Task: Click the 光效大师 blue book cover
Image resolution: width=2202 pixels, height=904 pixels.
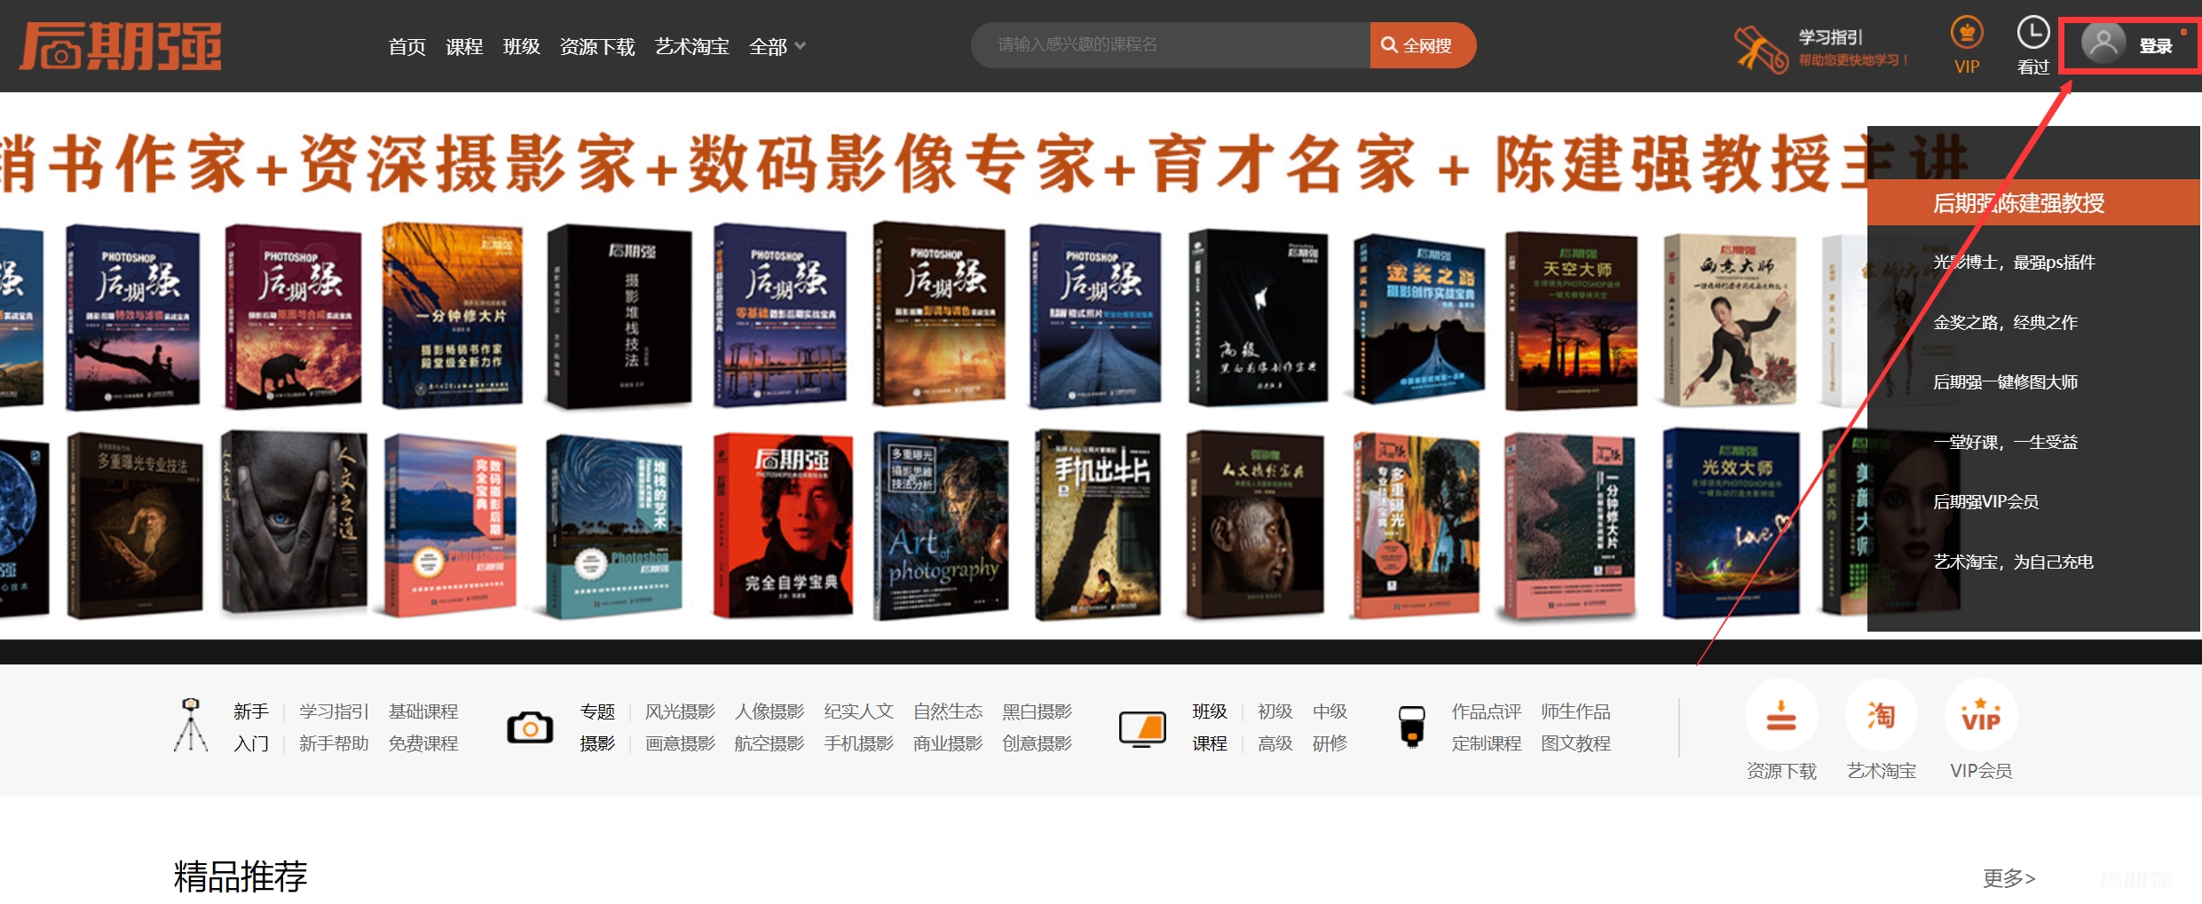Action: [x=1731, y=523]
